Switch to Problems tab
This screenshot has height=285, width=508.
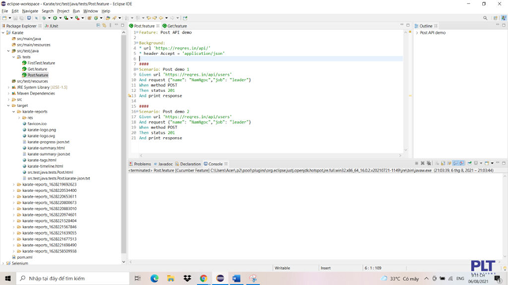[140, 164]
